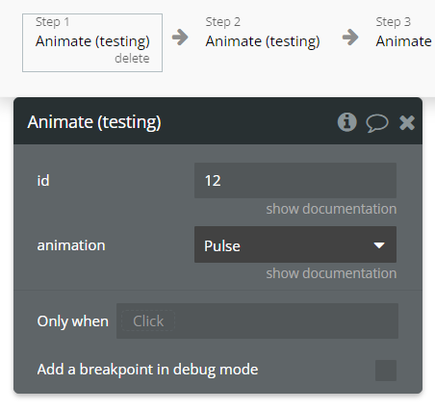Close the Animate (testing) property panel
This screenshot has width=435, height=410.
tap(407, 122)
